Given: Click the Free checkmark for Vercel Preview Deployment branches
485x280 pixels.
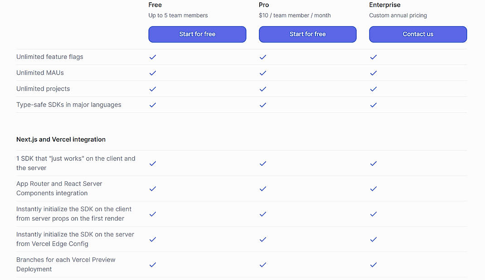Looking at the screenshot, I should (x=153, y=265).
